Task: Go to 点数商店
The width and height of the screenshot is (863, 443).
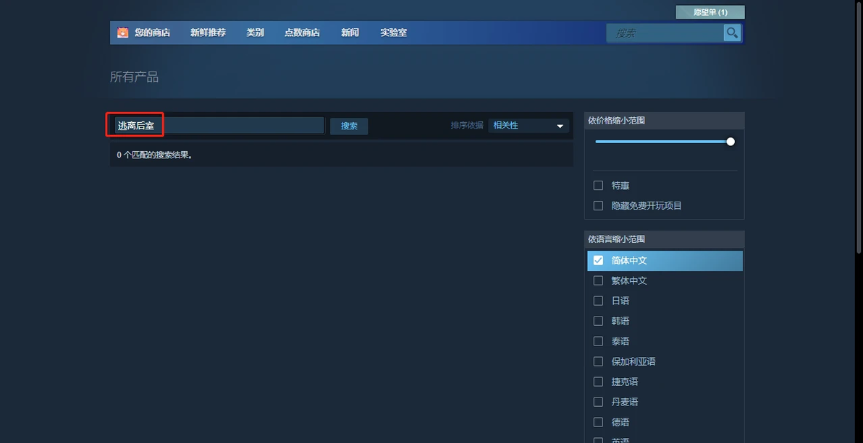Action: click(302, 33)
